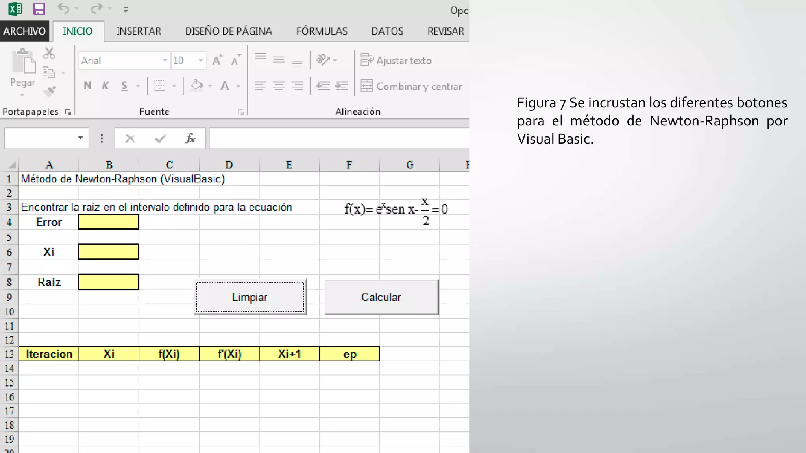Open the fill color dropdown arrow
Viewport: 806px width, 453px height.
tap(210, 86)
